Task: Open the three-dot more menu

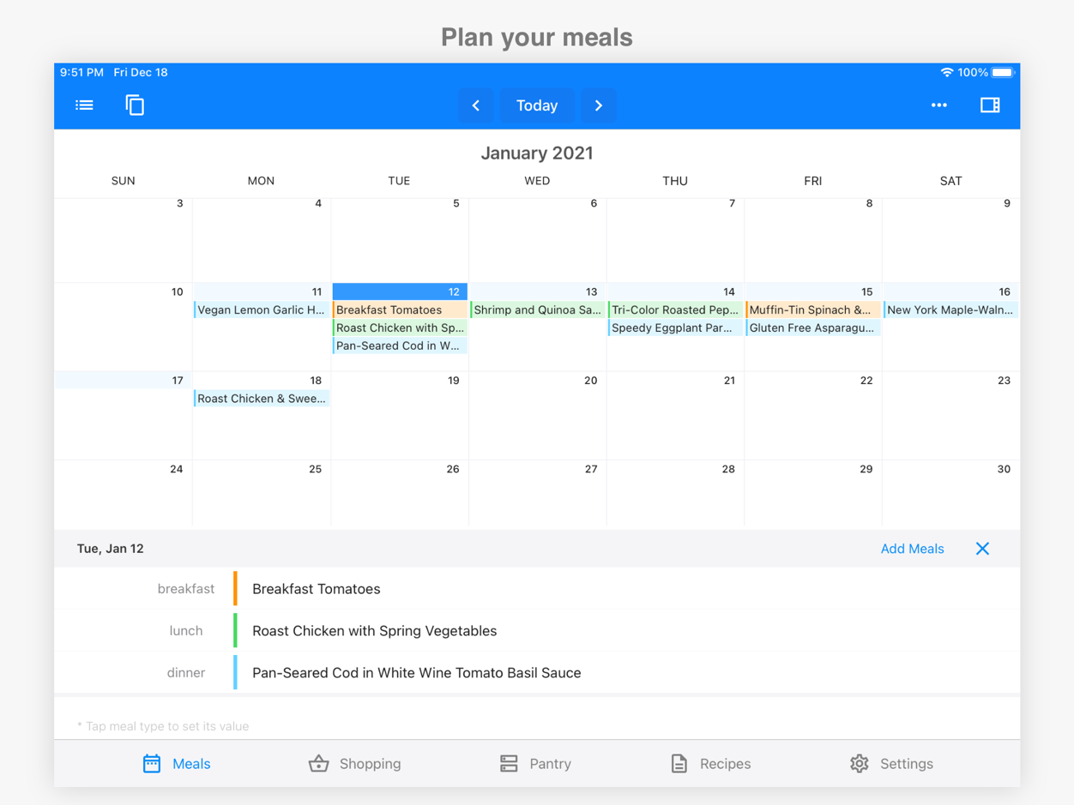Action: click(939, 105)
